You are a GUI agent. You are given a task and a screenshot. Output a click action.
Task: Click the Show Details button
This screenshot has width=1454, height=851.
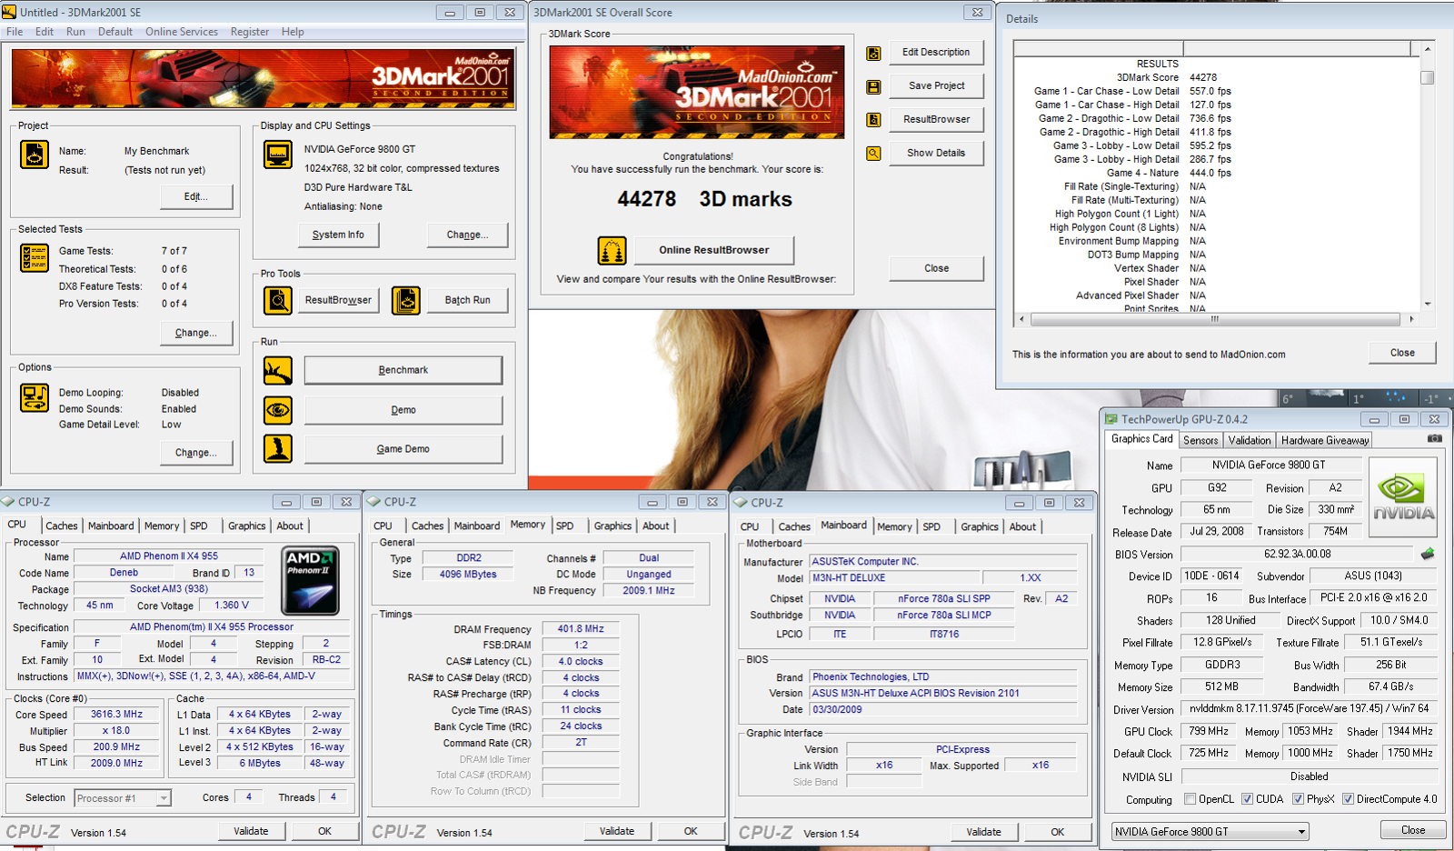coord(936,153)
